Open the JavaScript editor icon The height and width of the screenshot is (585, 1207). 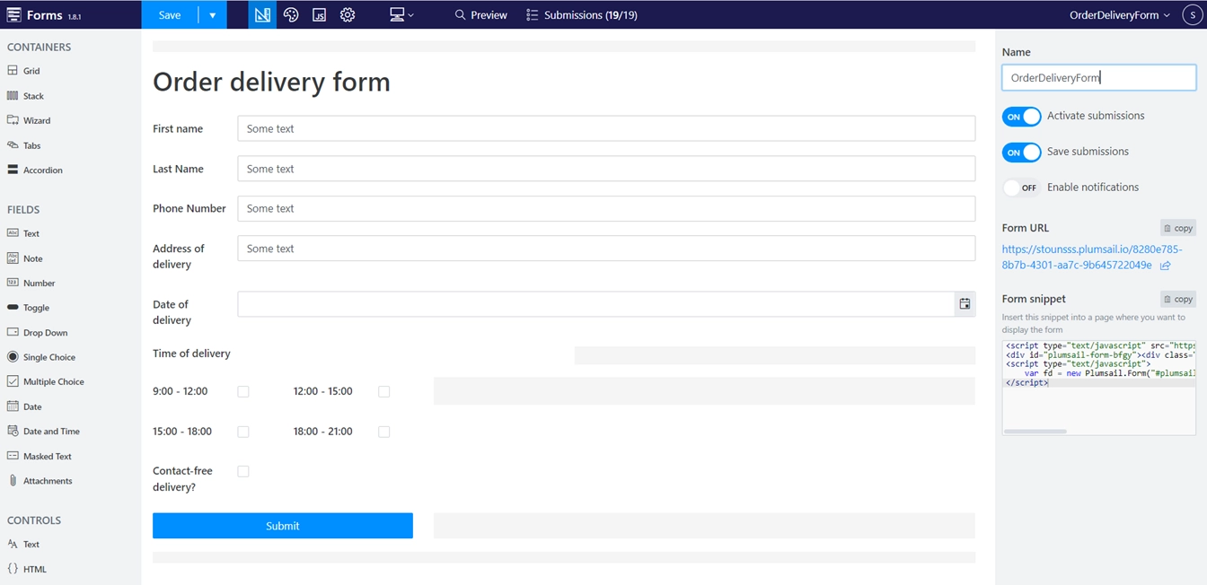(319, 15)
